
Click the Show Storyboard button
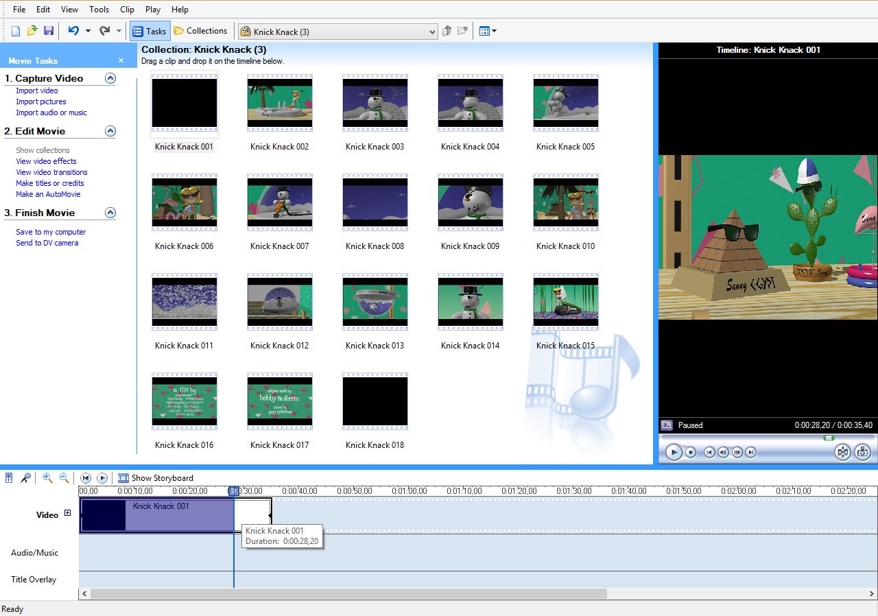coord(156,478)
